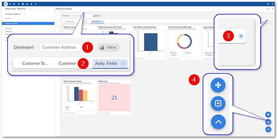Click the 94545 legend entry
Screen dimensions: 278x140
tap(173, 53)
